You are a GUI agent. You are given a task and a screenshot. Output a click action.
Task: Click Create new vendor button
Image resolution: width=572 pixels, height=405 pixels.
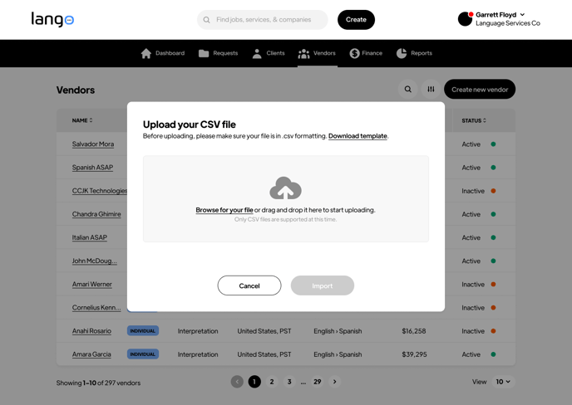pyautogui.click(x=480, y=90)
